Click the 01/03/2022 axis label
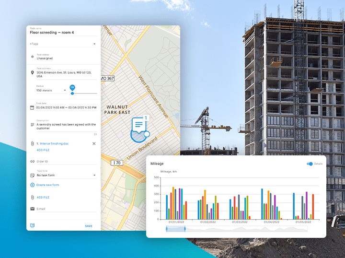 pos(240,222)
